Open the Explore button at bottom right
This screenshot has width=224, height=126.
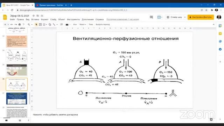coord(211,119)
